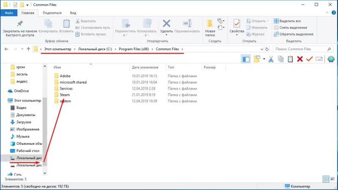Click properties checkmark icon in title bar
Viewport: 338px width, 190px height.
coord(15,5)
